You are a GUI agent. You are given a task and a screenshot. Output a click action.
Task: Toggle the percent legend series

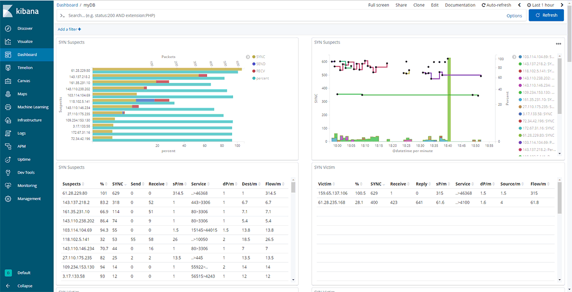click(262, 78)
